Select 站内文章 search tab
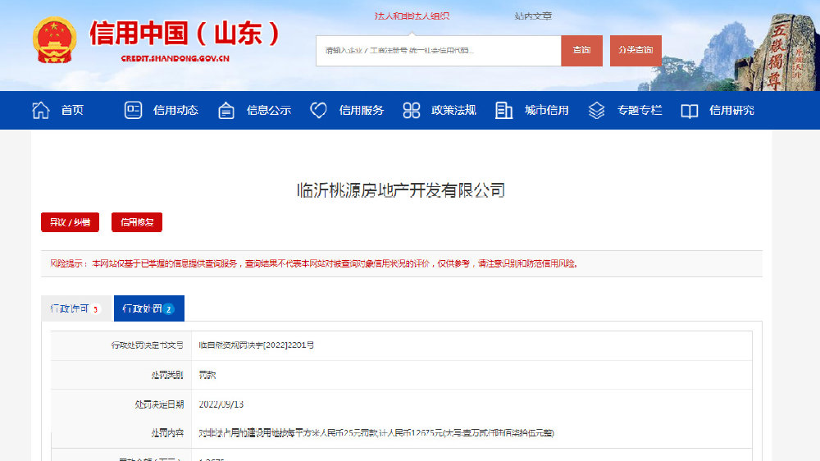 (533, 16)
